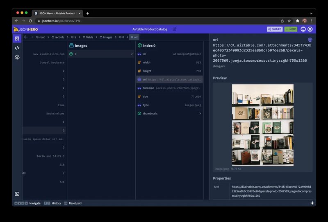Go back with the path back arrow

click(26, 37)
